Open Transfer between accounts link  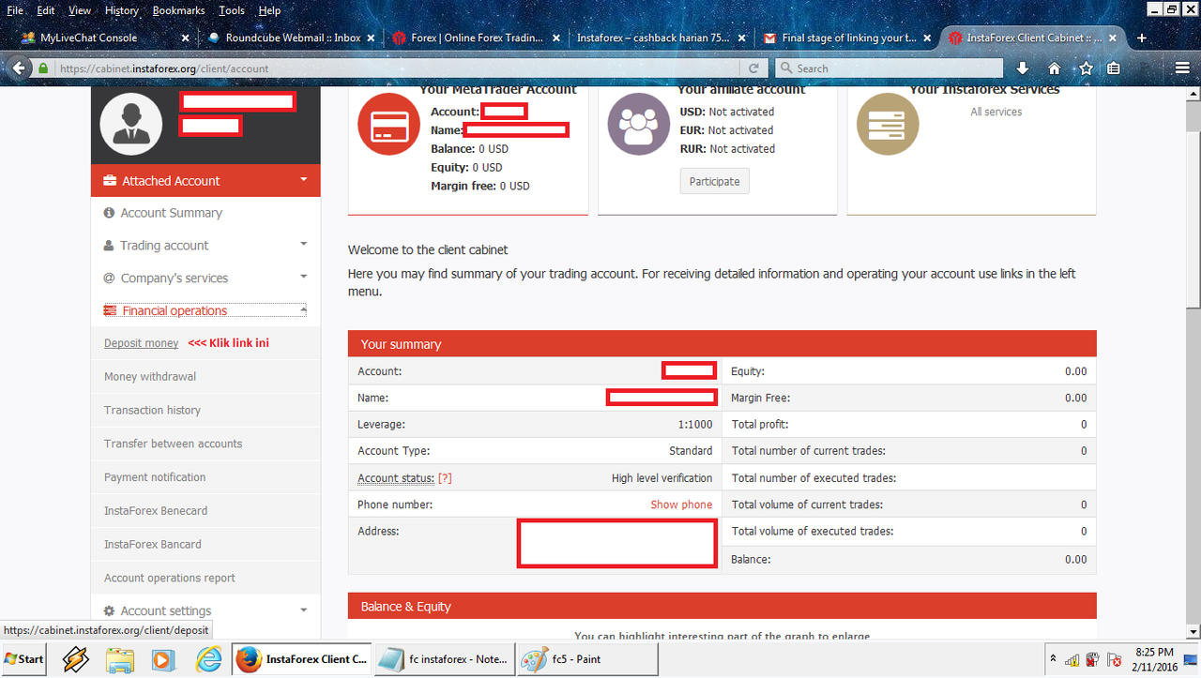click(173, 444)
